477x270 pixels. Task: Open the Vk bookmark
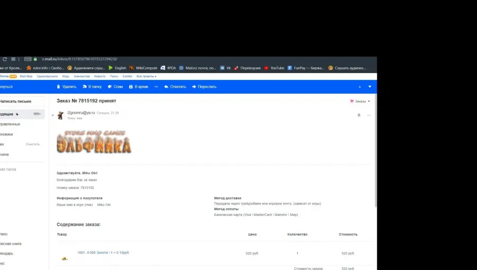pos(225,68)
